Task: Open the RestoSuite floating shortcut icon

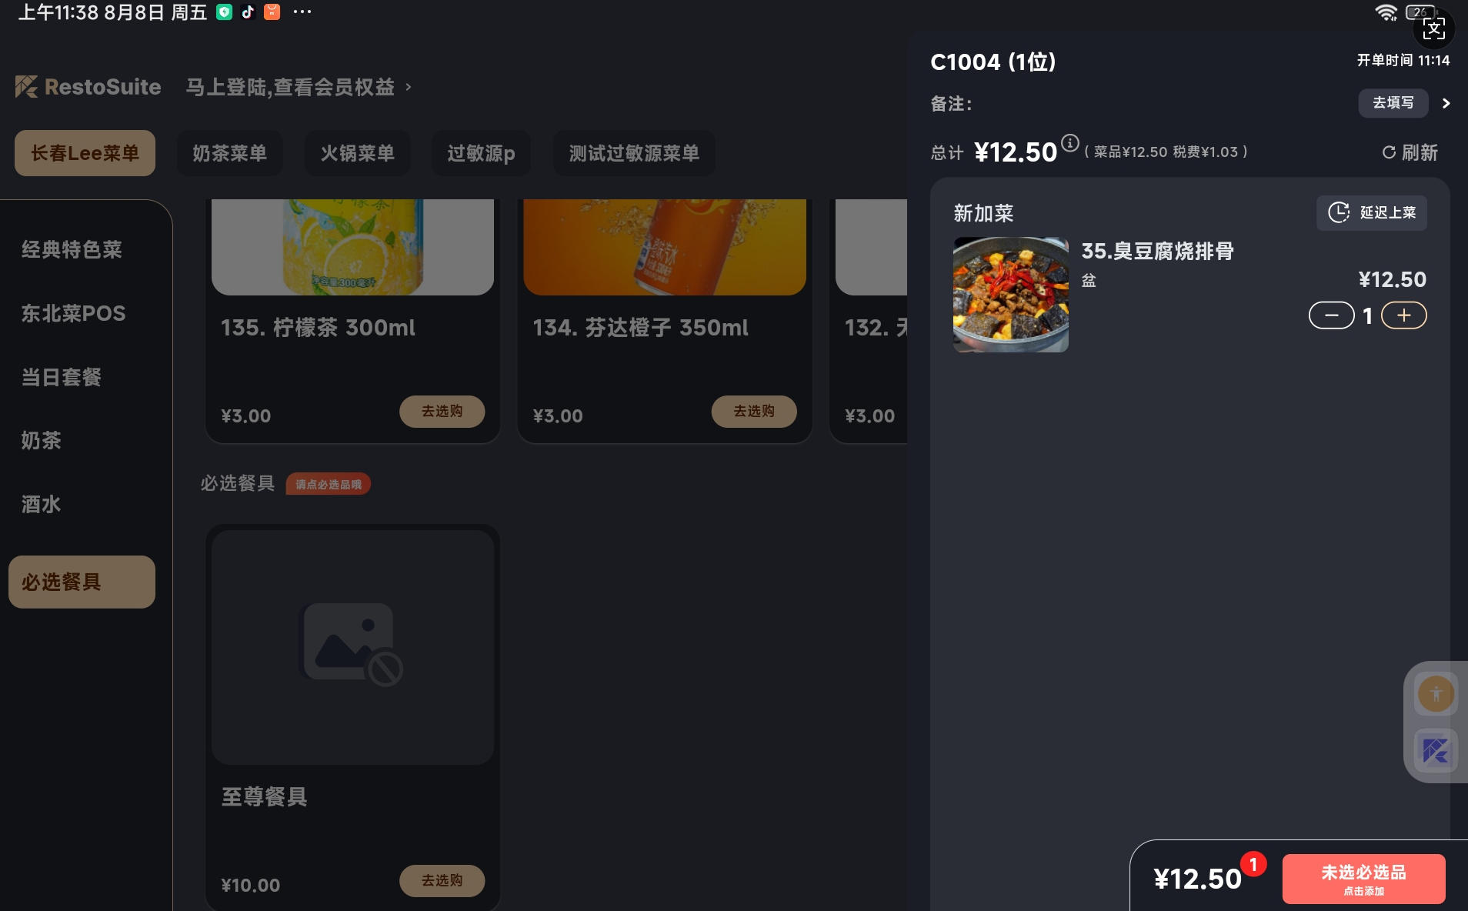Action: (x=1436, y=750)
